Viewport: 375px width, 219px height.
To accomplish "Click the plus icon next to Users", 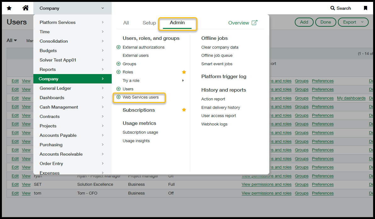I will pyautogui.click(x=119, y=89).
